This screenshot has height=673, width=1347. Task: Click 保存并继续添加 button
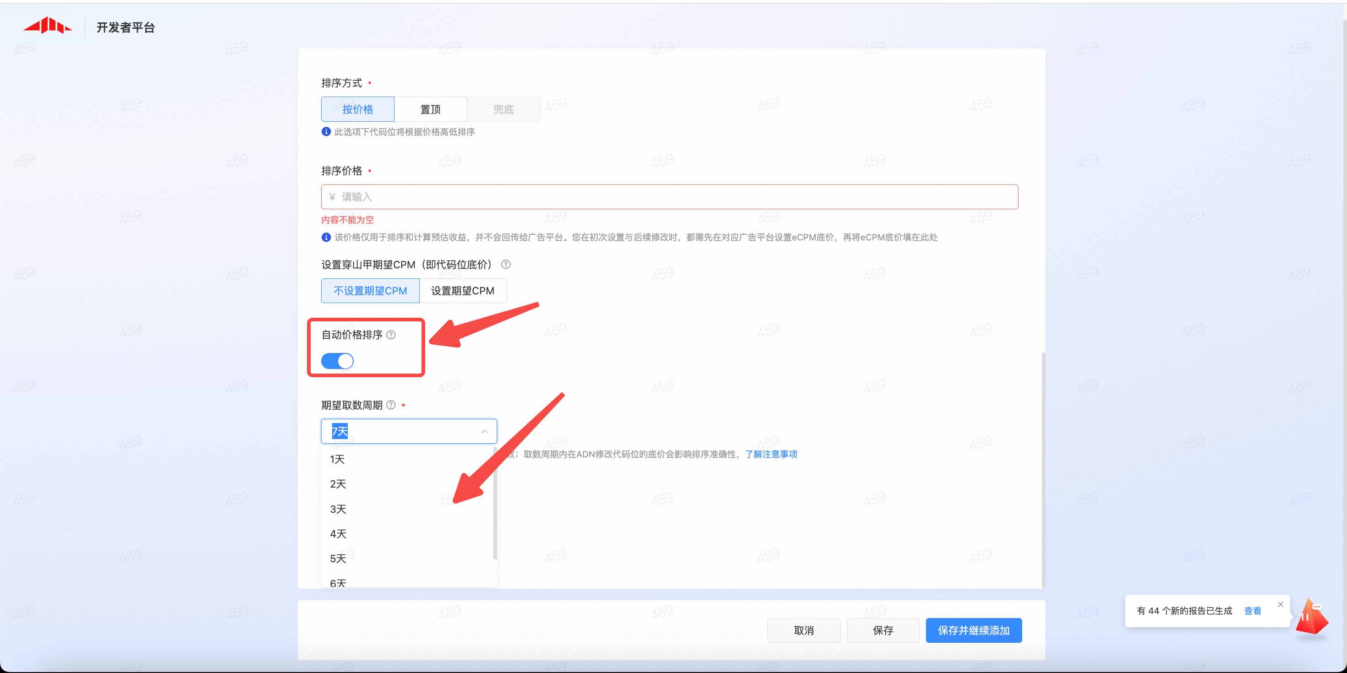973,630
